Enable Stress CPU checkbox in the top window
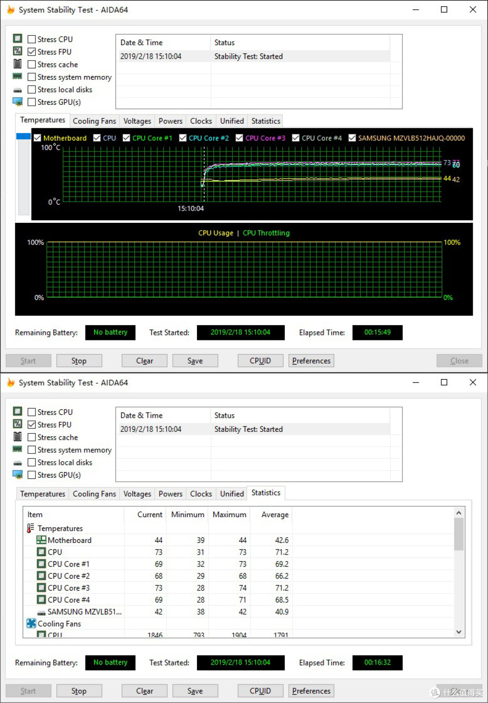 click(x=32, y=39)
